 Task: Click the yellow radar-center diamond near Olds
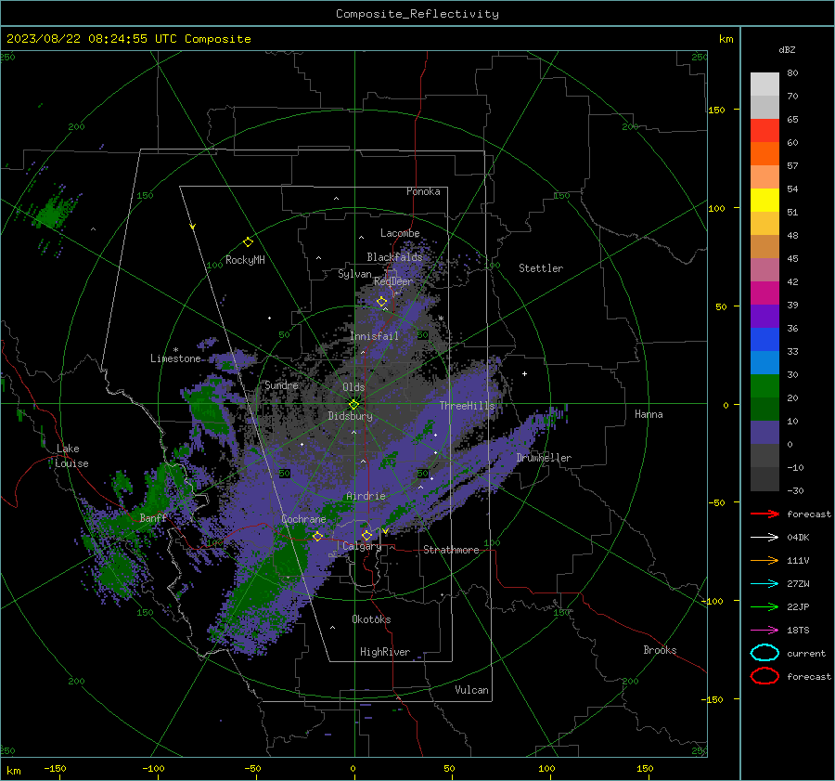pos(353,404)
